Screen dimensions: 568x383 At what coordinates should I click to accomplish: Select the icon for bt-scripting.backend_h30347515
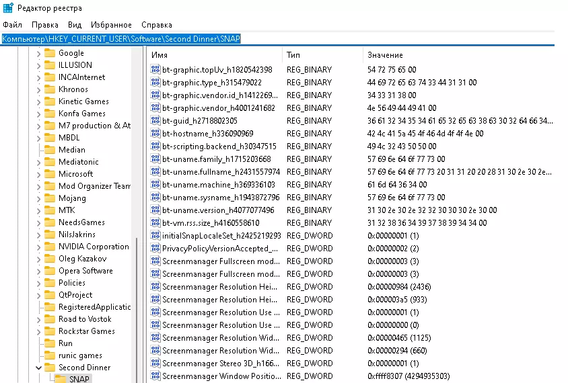tap(155, 146)
